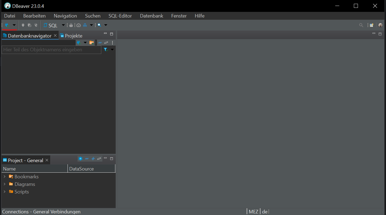Click the object name filter input field
386x215 pixels.
pos(51,50)
